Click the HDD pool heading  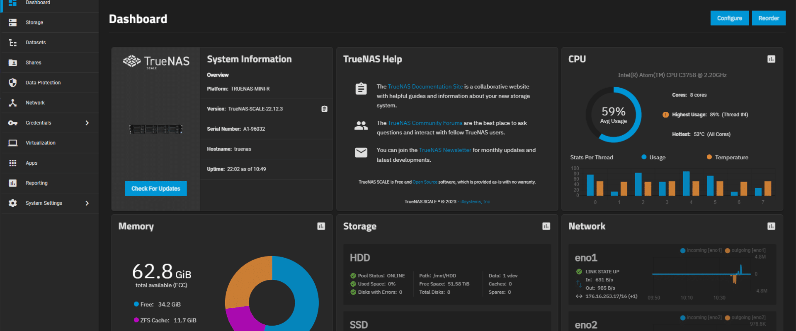(x=360, y=258)
